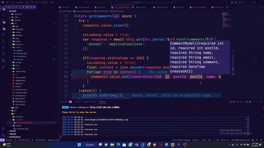Screen dimensions: 264x148
Task: Open WhatsApp from the taskbar
Action: pos(130,145)
